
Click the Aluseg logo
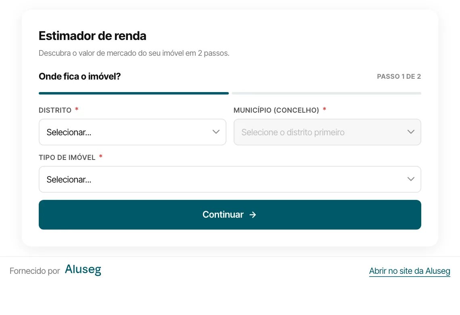point(83,269)
